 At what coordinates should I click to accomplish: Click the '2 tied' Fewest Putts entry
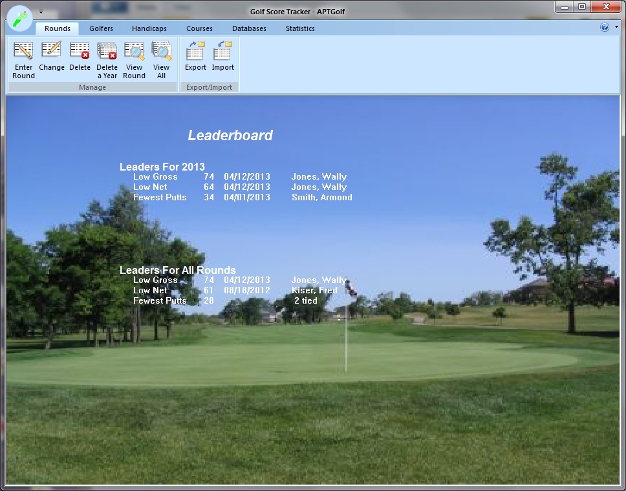pyautogui.click(x=305, y=301)
